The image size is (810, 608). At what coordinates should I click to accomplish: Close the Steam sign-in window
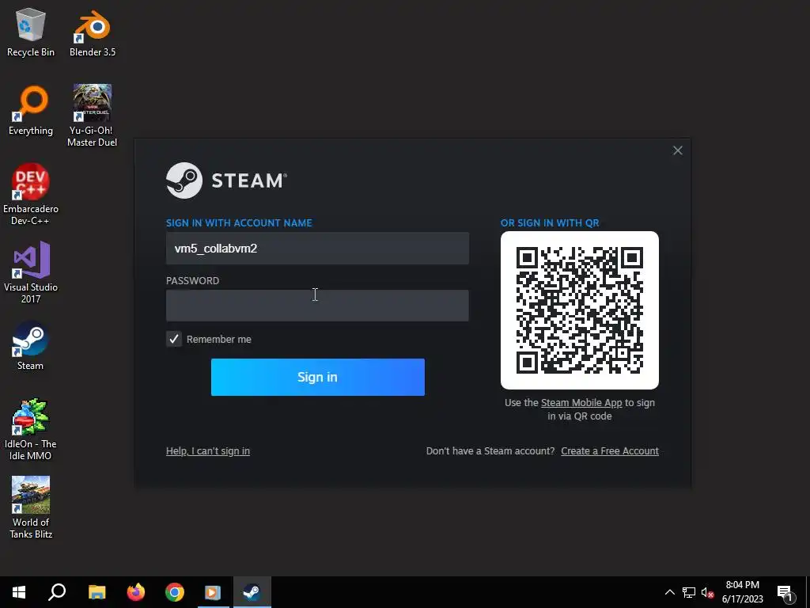pyautogui.click(x=678, y=150)
